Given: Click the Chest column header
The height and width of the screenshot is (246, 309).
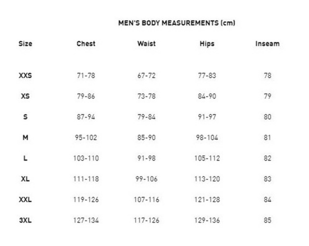Looking at the screenshot, I should click(x=86, y=44).
